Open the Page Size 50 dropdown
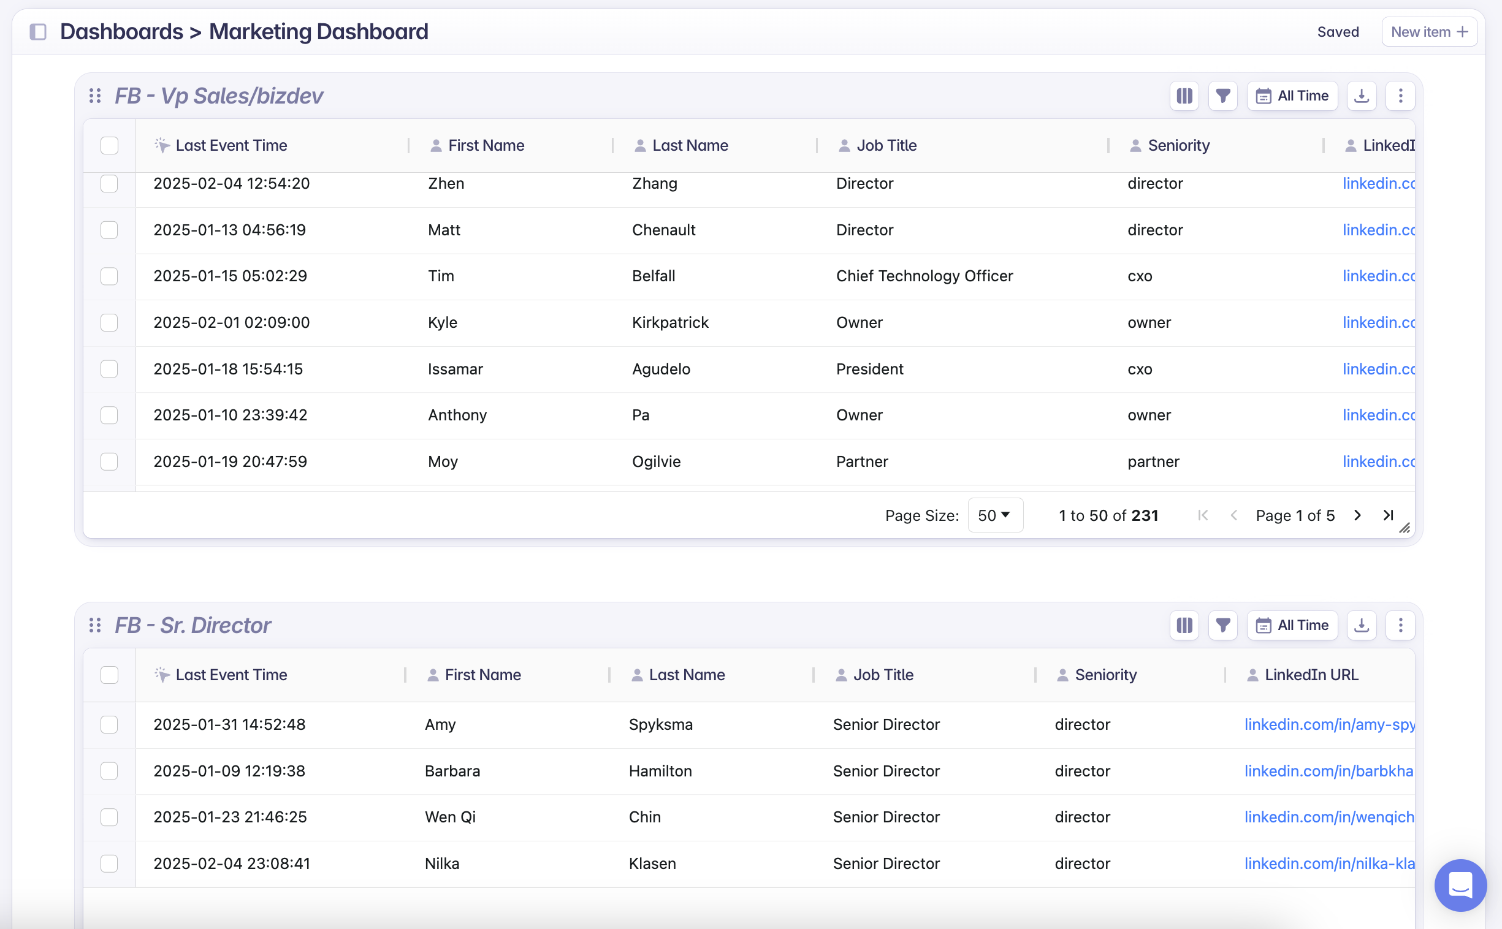The image size is (1502, 929). (x=995, y=515)
